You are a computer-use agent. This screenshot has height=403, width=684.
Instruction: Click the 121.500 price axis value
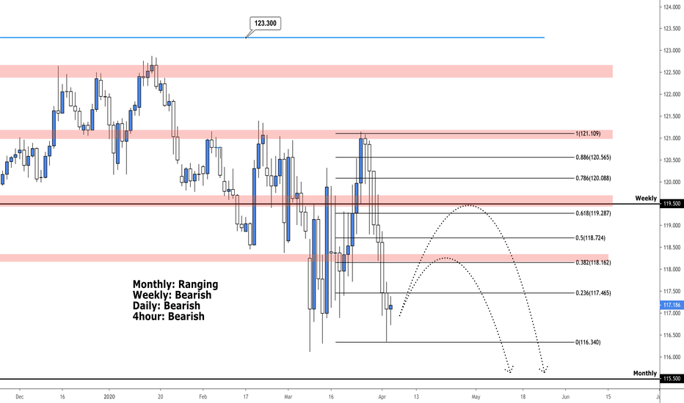[x=672, y=117]
